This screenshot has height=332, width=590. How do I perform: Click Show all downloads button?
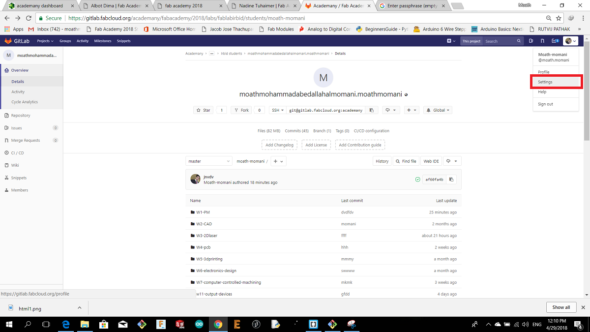[x=561, y=307]
